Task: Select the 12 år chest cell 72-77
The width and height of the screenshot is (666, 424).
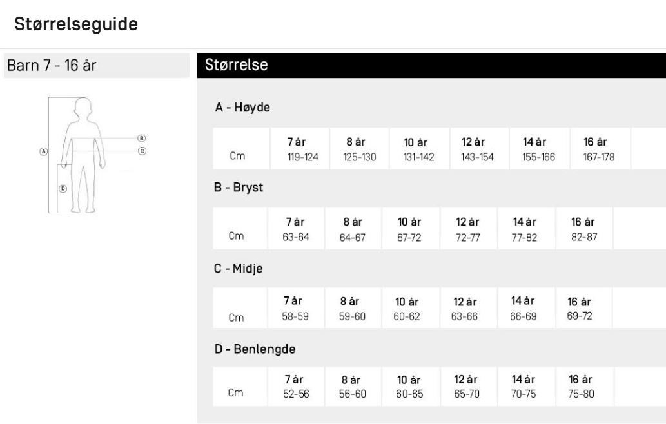Action: tap(469, 228)
